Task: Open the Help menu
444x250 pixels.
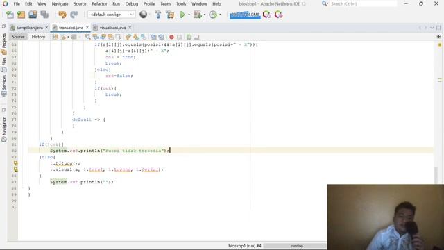Action: 216,4
